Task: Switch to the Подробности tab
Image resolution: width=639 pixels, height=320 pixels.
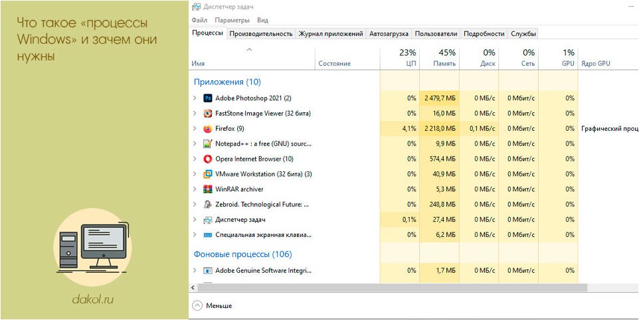Action: point(484,34)
